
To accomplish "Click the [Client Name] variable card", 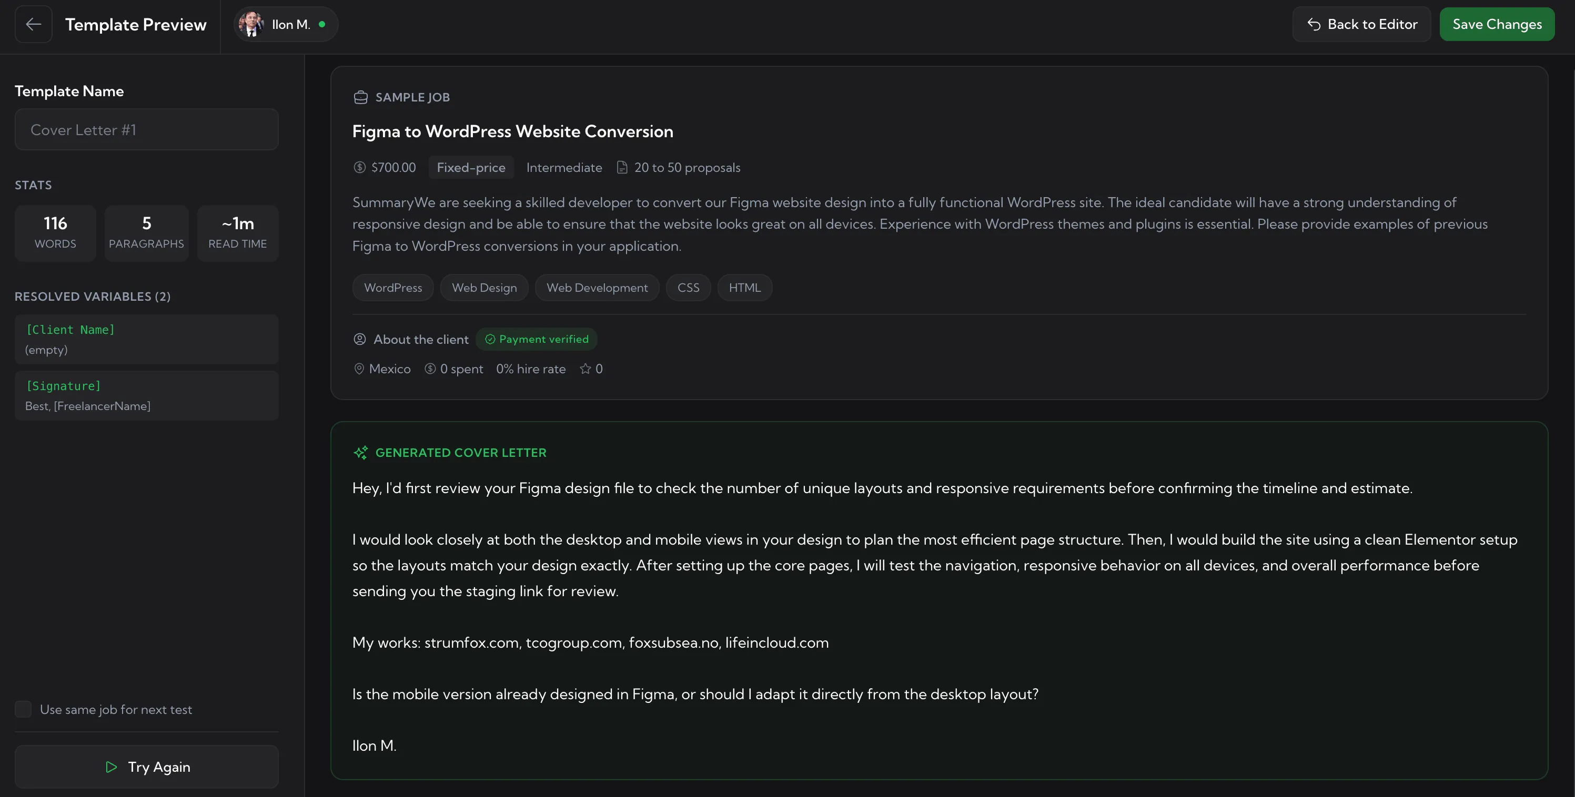I will click(147, 339).
